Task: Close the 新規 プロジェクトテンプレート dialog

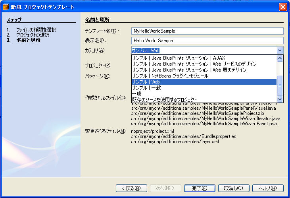Action: (x=283, y=7)
